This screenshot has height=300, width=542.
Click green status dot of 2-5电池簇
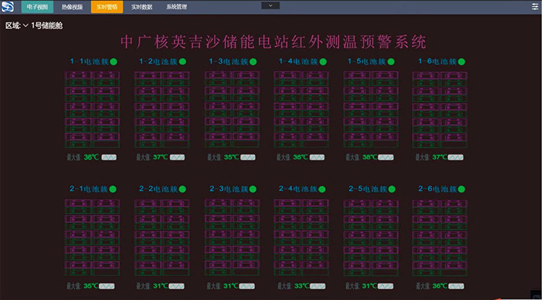pos(392,190)
